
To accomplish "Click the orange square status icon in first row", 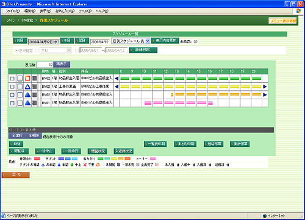I will click(x=27, y=79).
